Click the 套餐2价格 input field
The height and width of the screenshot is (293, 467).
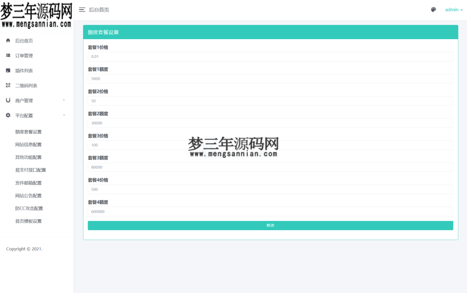pyautogui.click(x=270, y=101)
